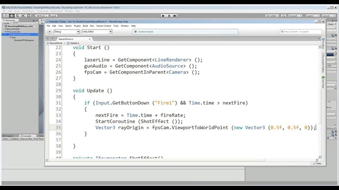Image resolution: width=339 pixels, height=190 pixels.
Task: Open the Tasks pad button
Action: point(317,164)
